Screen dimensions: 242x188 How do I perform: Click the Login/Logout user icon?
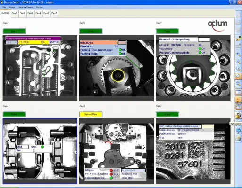[x=238, y=116]
